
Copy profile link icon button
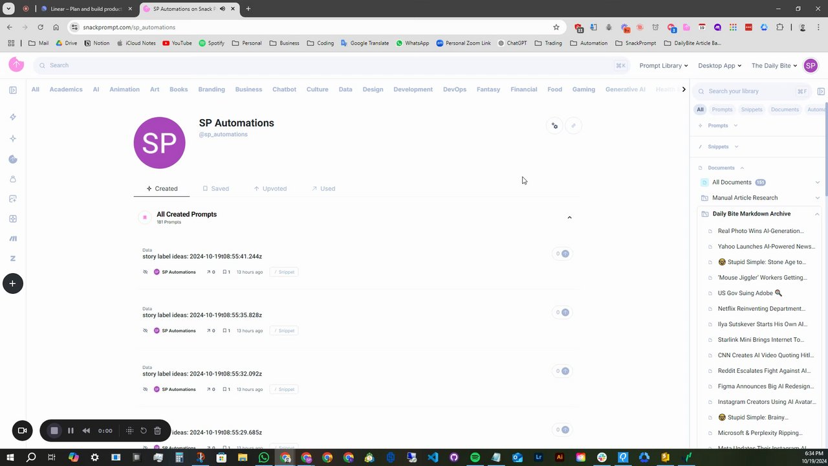[x=573, y=126]
